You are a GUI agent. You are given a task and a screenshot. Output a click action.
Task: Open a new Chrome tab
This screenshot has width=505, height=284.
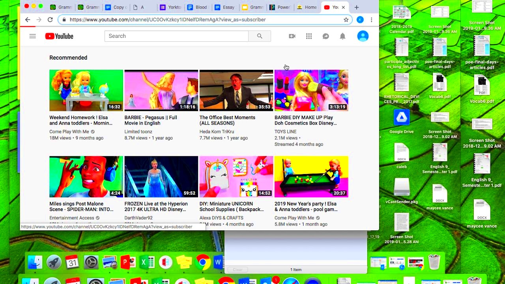pyautogui.click(x=357, y=7)
